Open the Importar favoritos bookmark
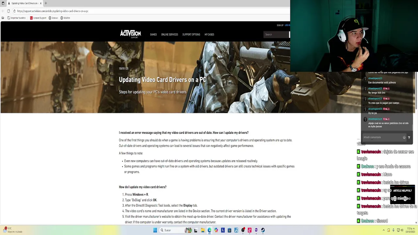418x235 pixels. pyautogui.click(x=16, y=18)
